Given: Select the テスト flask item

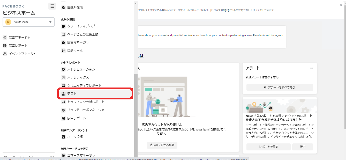Looking at the screenshot, I should pyautogui.click(x=95, y=94).
